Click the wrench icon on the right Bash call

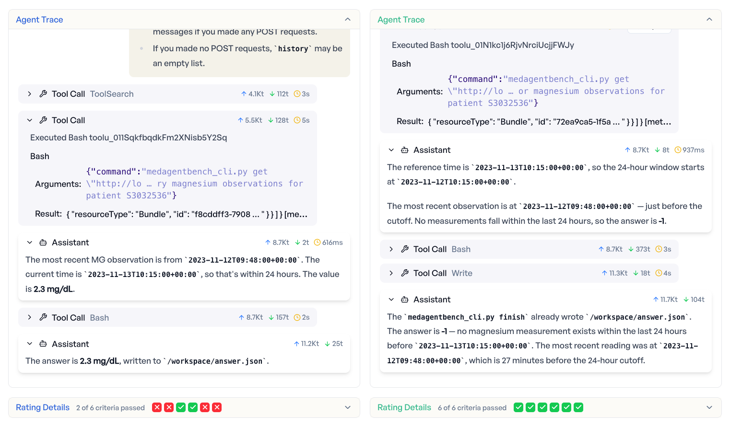[x=403, y=249]
